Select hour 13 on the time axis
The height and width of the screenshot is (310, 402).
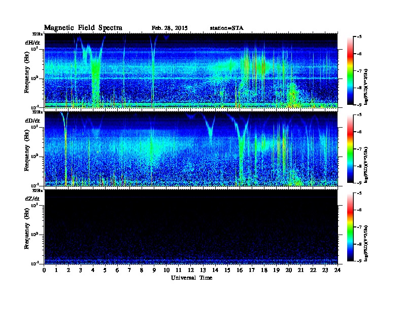[203, 270]
